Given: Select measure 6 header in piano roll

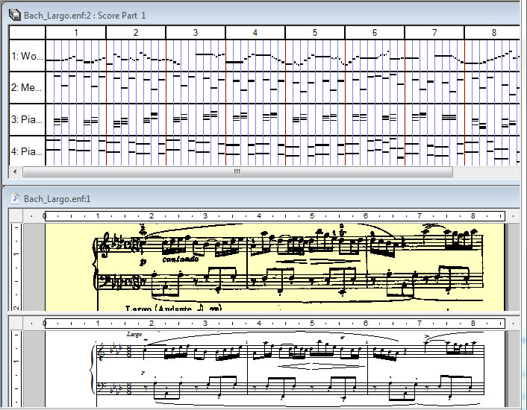Looking at the screenshot, I should [375, 33].
